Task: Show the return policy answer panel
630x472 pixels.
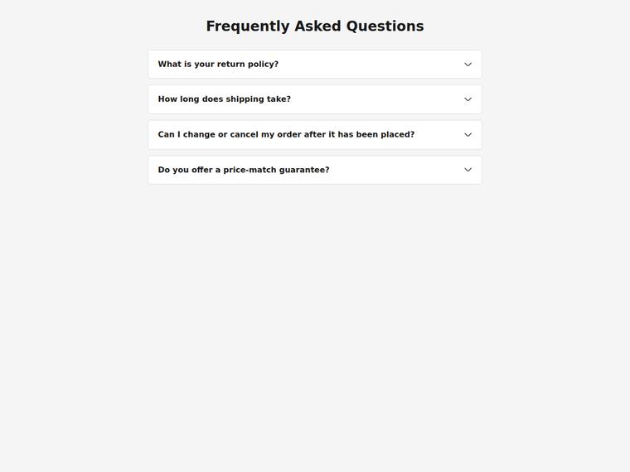Action: (315, 65)
